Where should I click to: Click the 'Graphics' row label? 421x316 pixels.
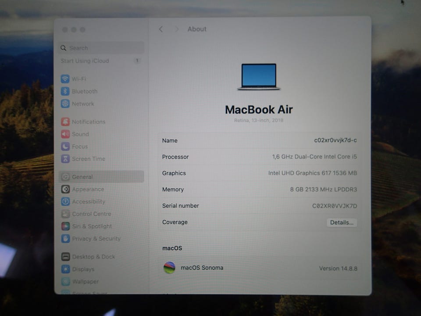click(x=174, y=173)
